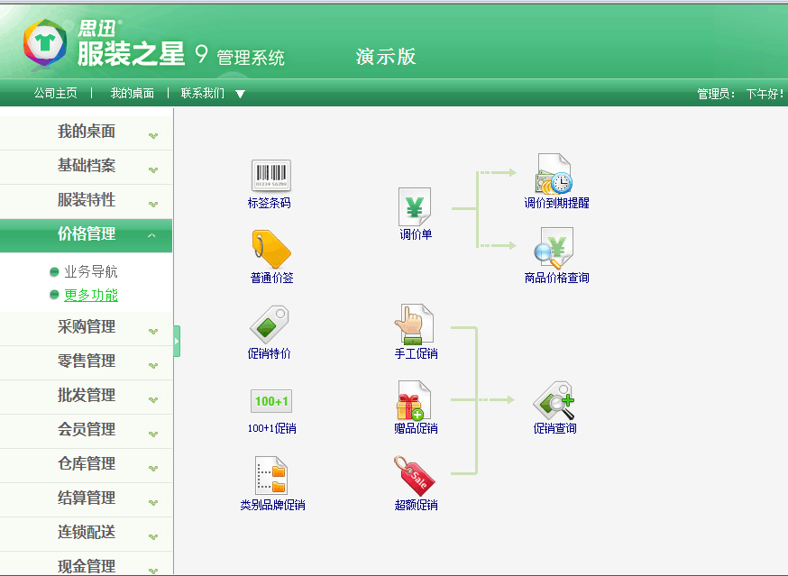788x576 pixels.
Task: Open dropdown arrow next to 联系我们
Action: (x=240, y=94)
